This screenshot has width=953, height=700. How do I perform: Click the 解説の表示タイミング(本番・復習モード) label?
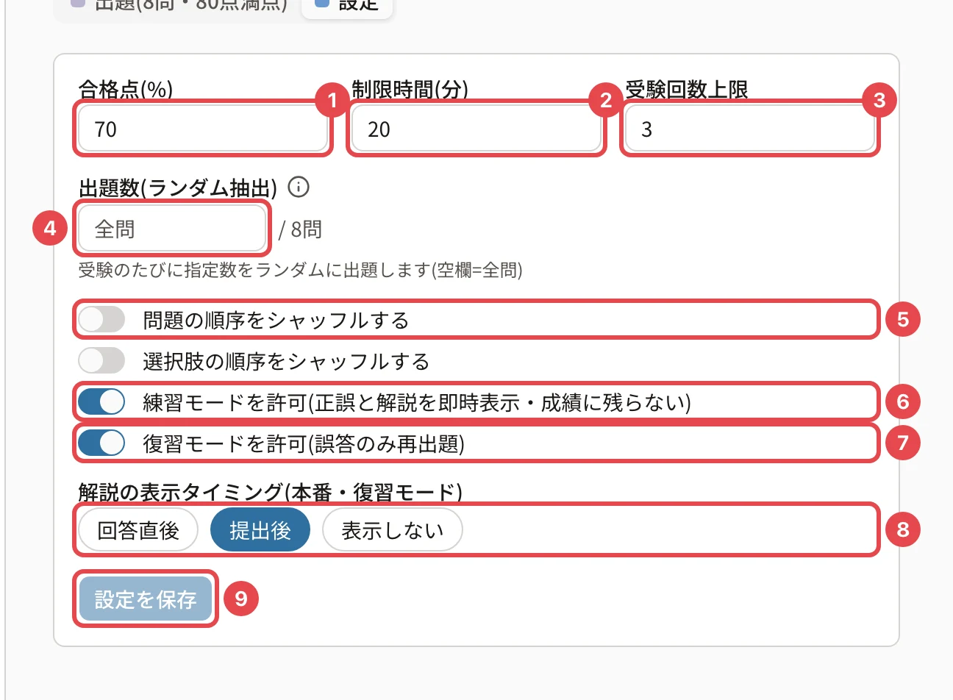point(270,492)
